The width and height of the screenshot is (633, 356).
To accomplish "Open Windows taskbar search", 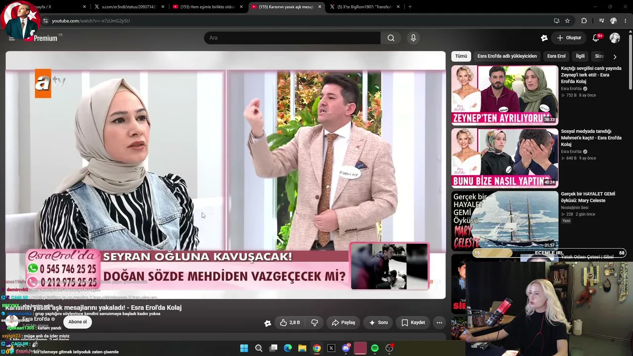I will [259, 348].
